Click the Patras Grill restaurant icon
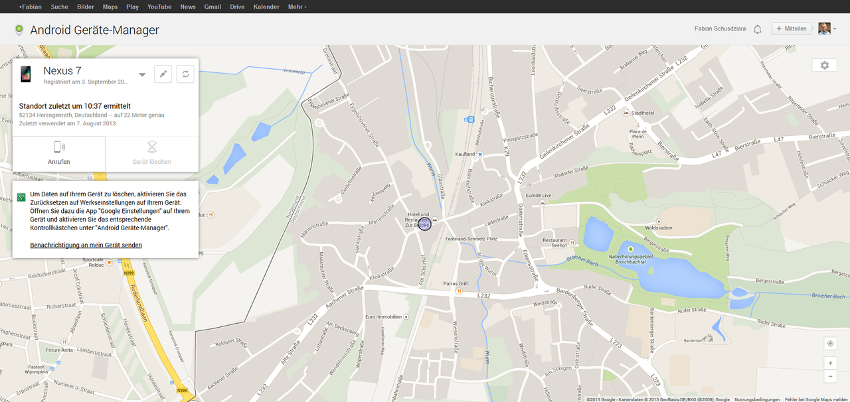This screenshot has width=850, height=402. [x=458, y=290]
